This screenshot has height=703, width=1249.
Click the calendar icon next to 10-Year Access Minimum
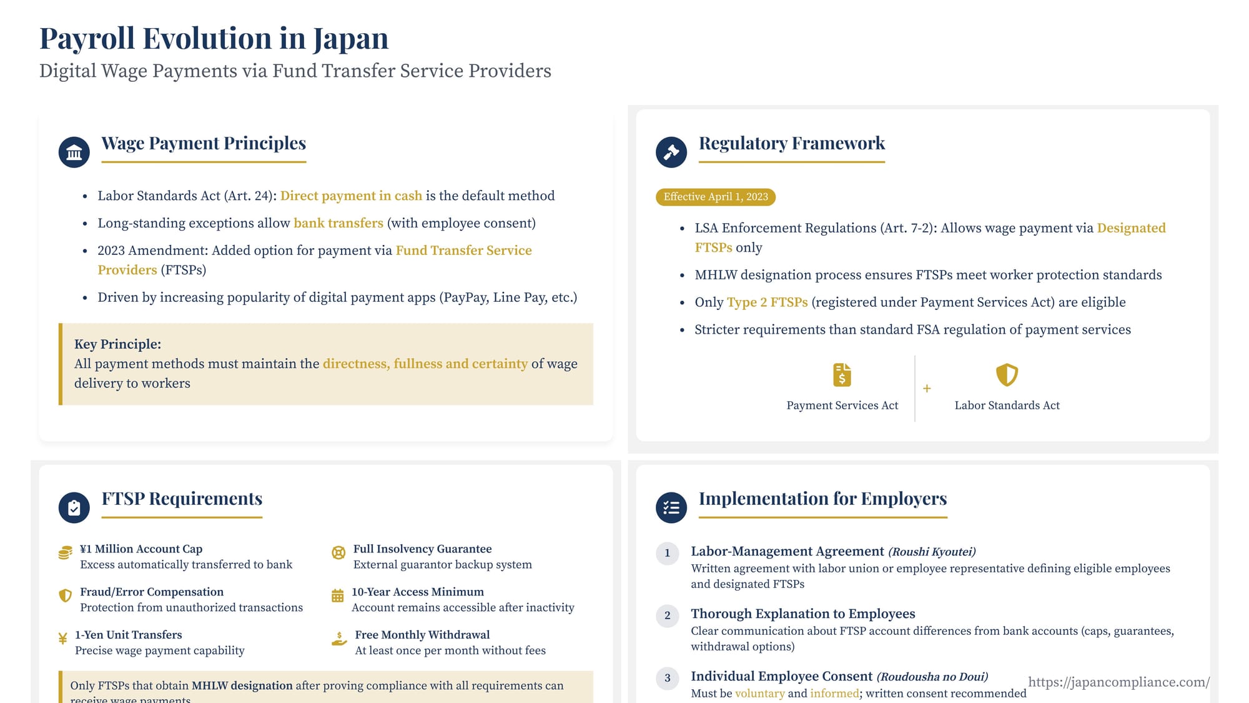point(337,596)
